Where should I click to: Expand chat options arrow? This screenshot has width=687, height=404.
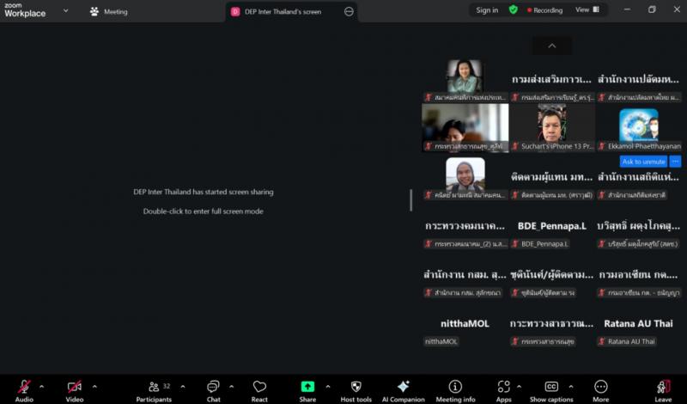pos(231,387)
